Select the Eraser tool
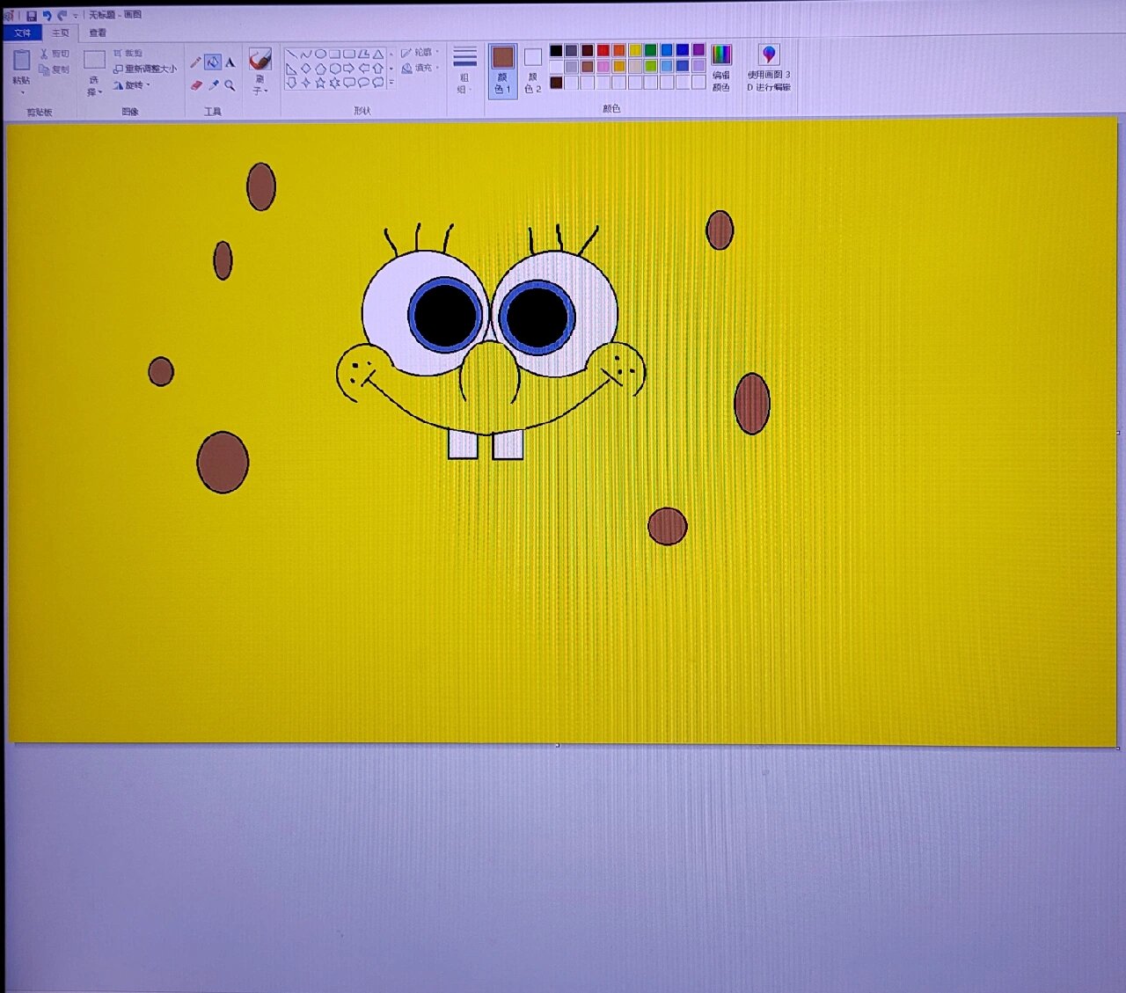Screen dimensions: 1126x993 coord(195,85)
